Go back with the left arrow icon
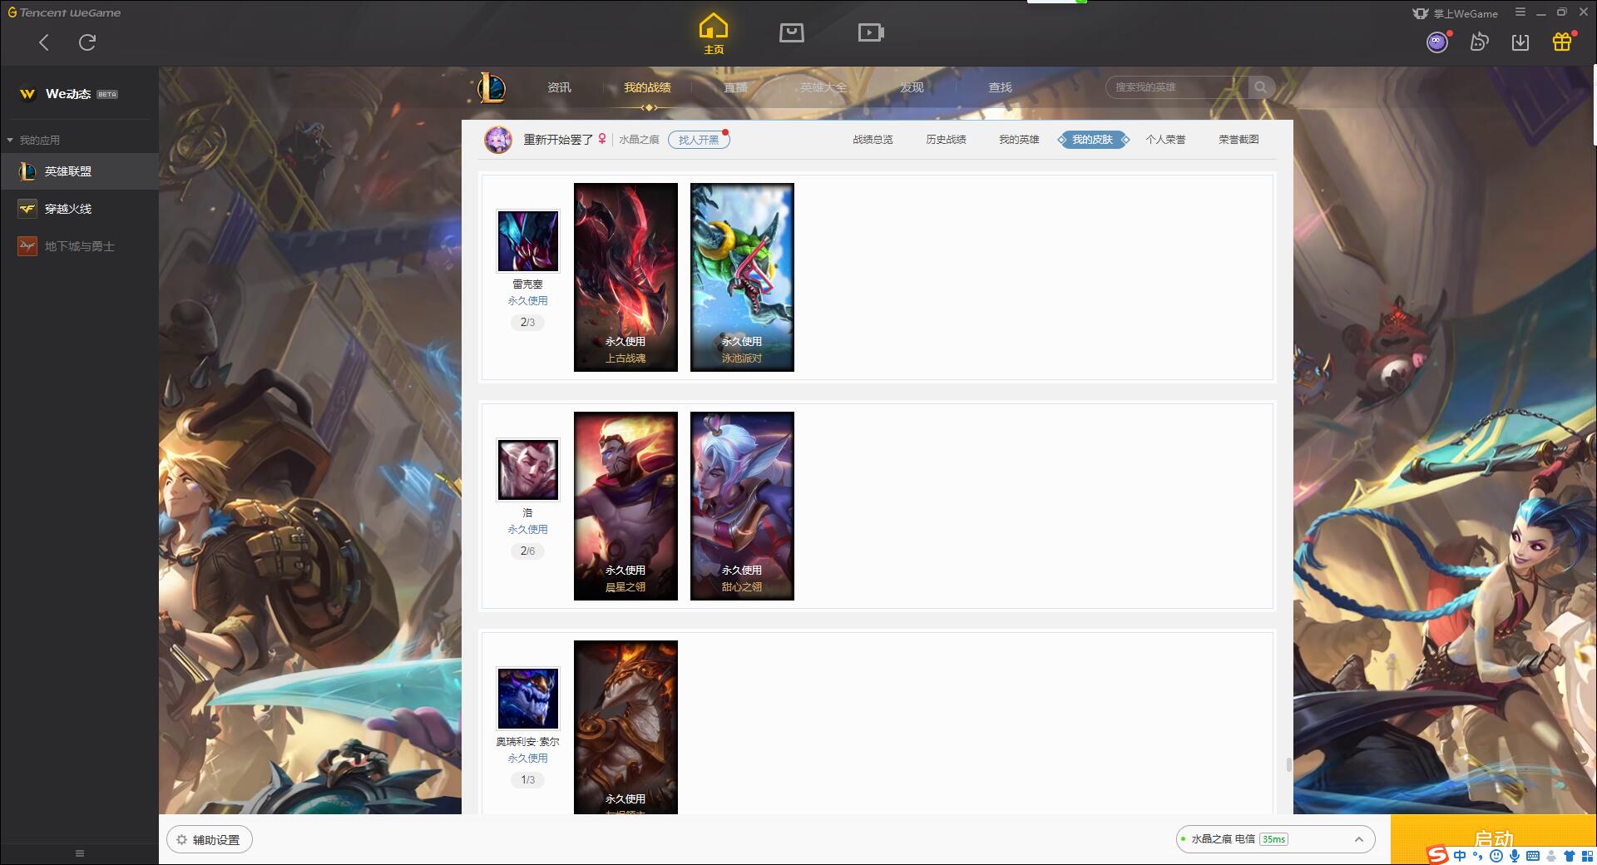 coord(44,42)
